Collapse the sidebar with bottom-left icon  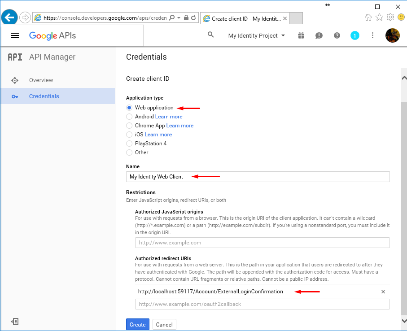(15, 322)
